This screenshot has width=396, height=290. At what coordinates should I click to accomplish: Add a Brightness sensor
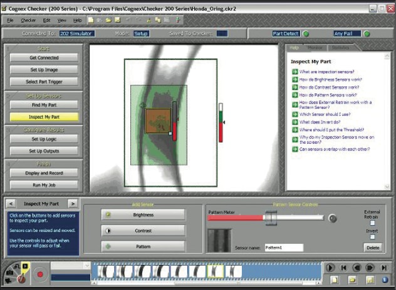tap(143, 215)
